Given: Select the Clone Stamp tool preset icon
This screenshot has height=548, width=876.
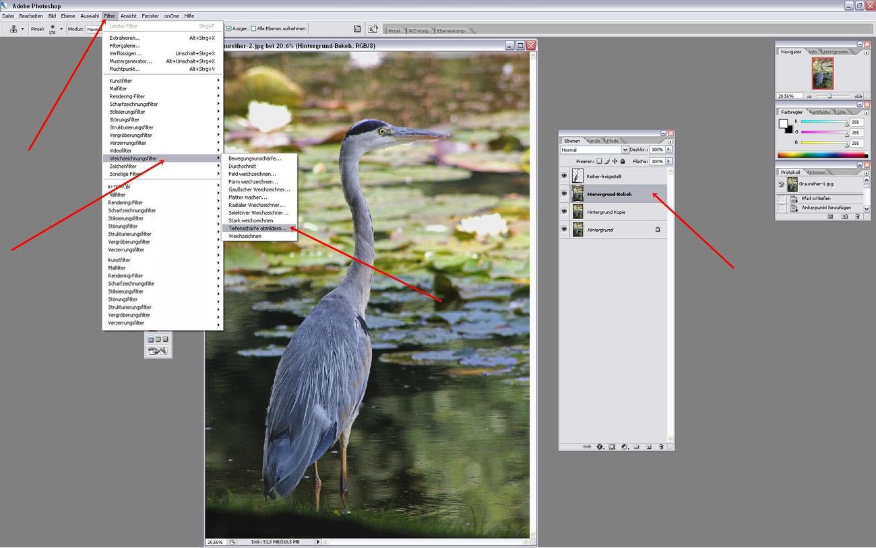Looking at the screenshot, I should [x=13, y=29].
